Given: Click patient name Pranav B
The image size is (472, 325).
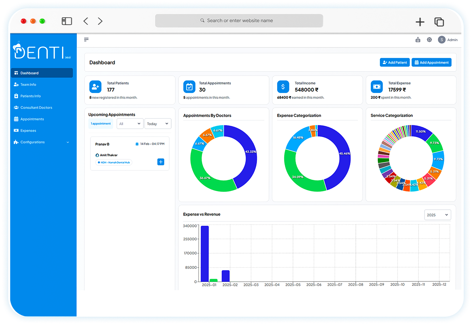Looking at the screenshot, I should [x=102, y=144].
